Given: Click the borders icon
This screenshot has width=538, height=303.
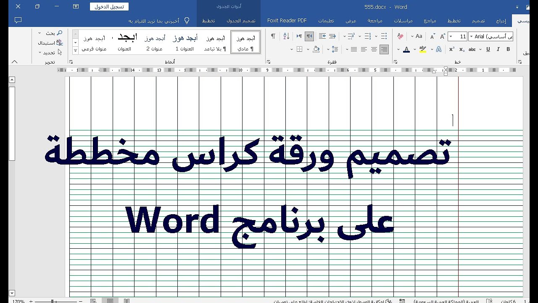Looking at the screenshot, I should pos(300,49).
